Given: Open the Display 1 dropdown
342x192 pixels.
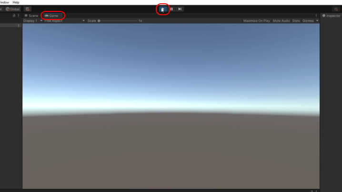Looking at the screenshot, I should [x=33, y=21].
